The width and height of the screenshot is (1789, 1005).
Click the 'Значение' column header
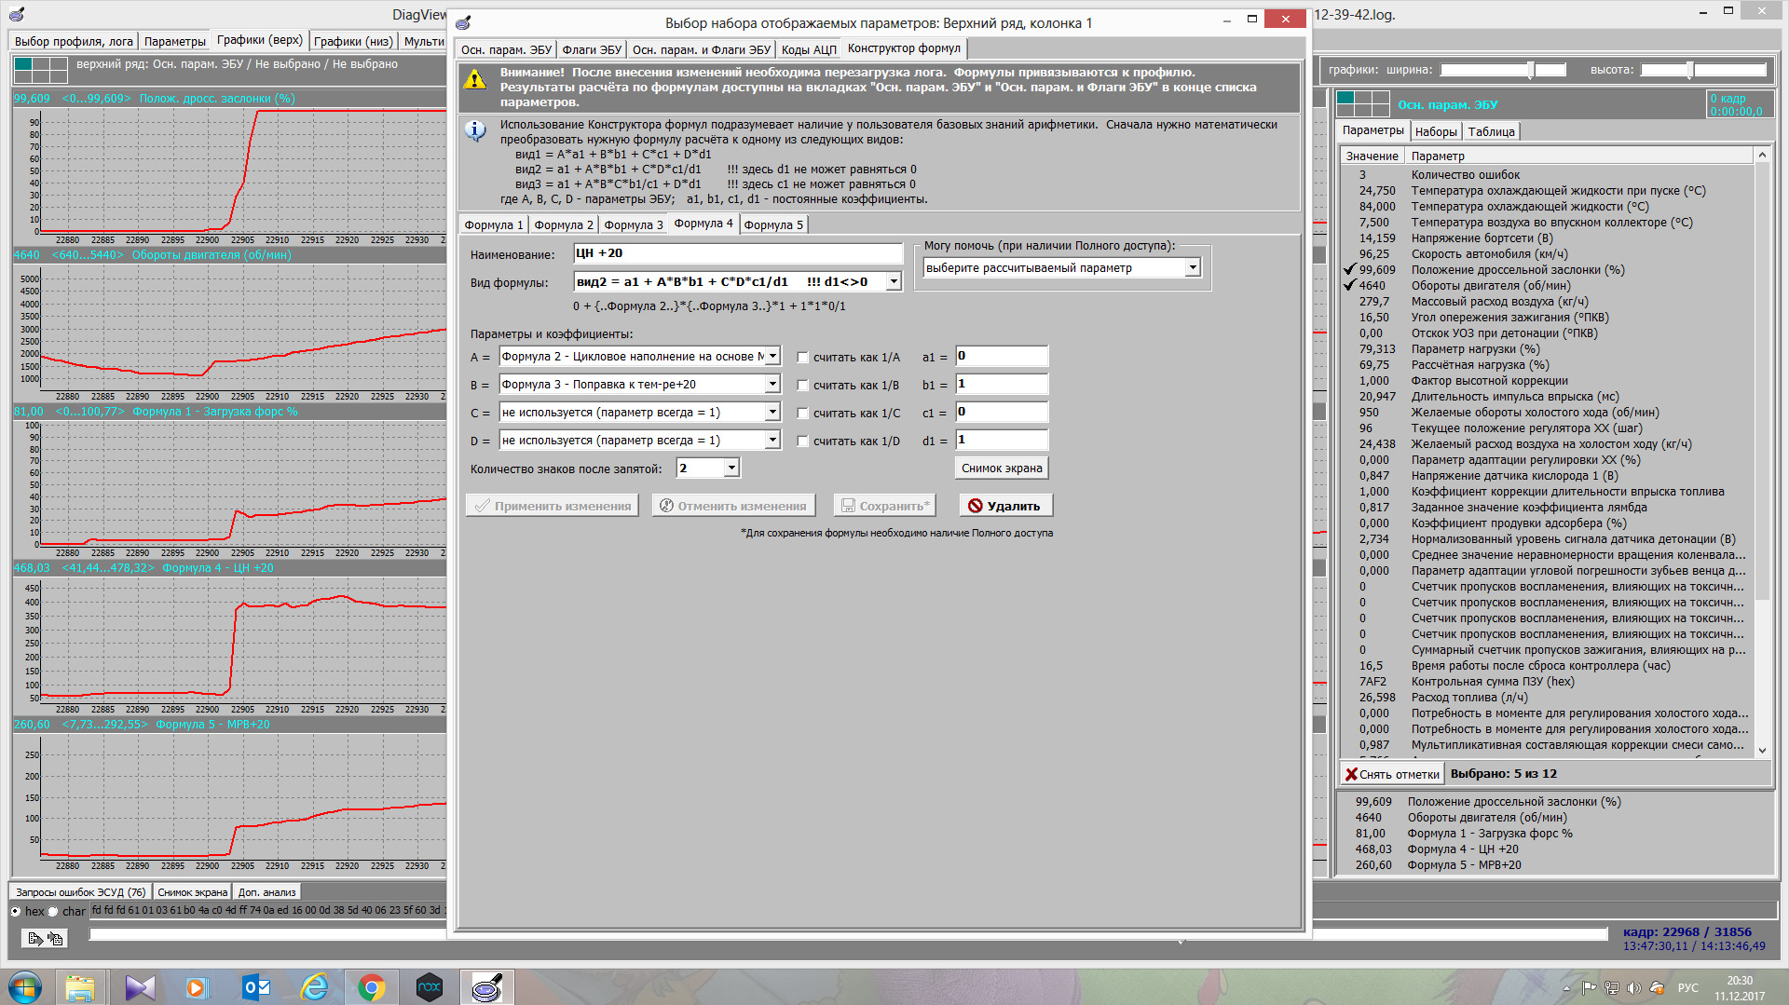(1372, 156)
